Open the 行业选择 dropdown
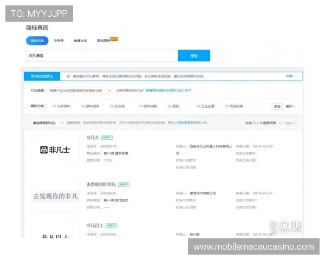 (x=80, y=90)
